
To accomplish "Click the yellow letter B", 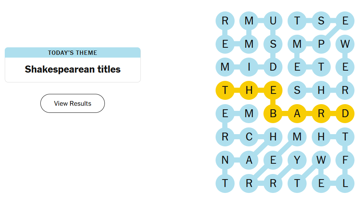I will pos(273,114).
